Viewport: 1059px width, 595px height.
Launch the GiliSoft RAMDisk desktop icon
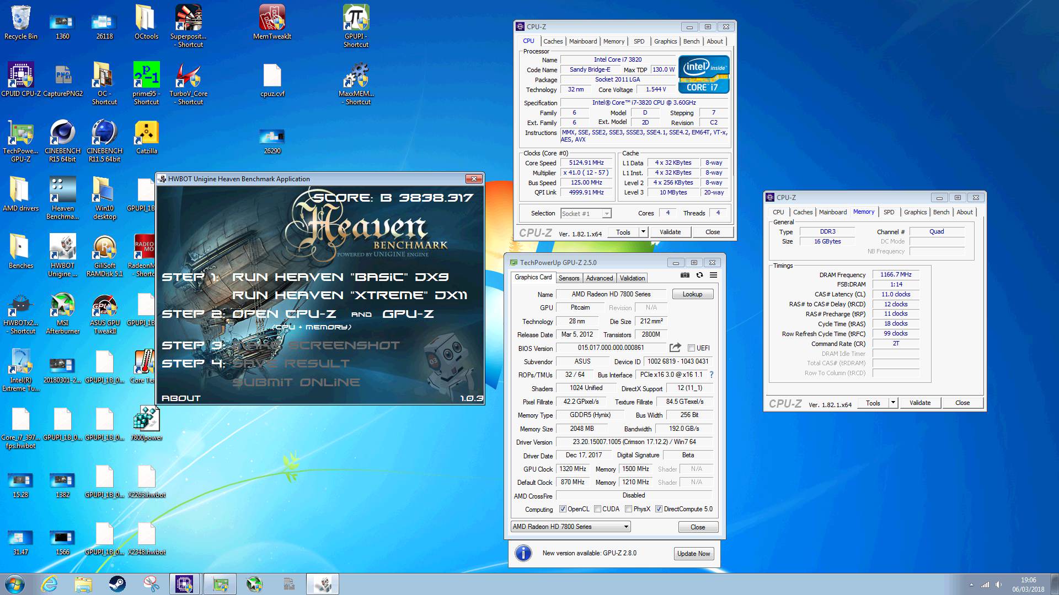coord(104,256)
